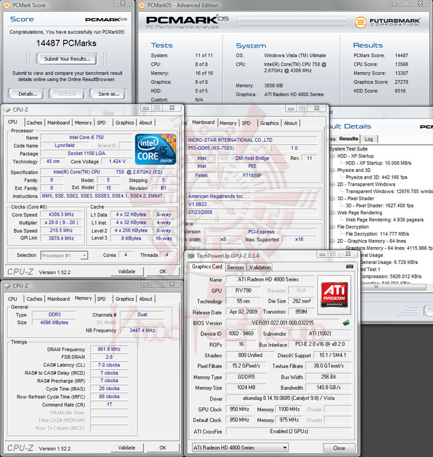Collapse the Physics and 3D tree node
The width and height of the screenshot is (433, 457).
(332, 170)
